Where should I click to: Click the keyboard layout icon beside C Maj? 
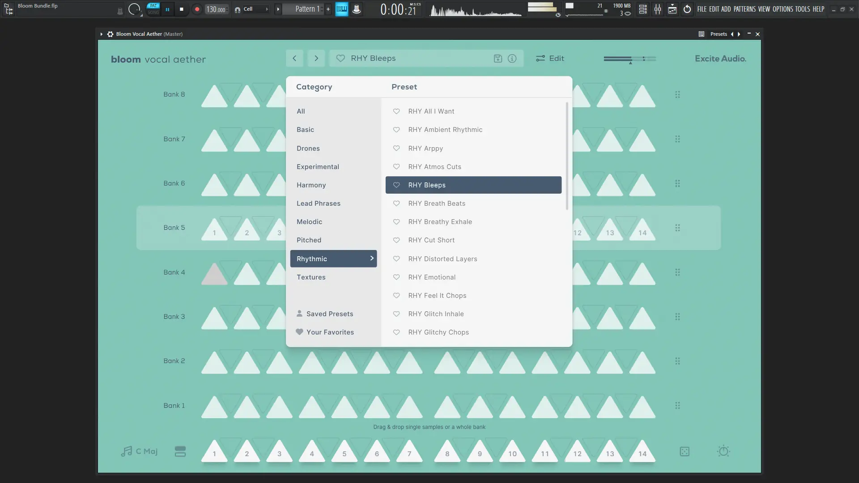(x=180, y=452)
